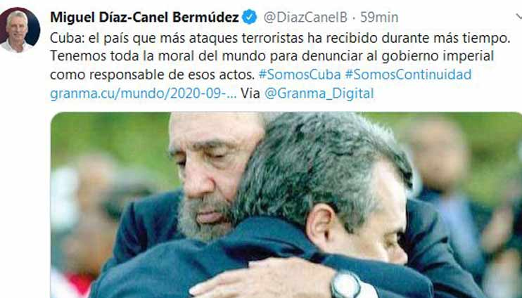Follow the #SomosContinuidad hashtag
Screen dimensions: 522x298
(x=408, y=74)
